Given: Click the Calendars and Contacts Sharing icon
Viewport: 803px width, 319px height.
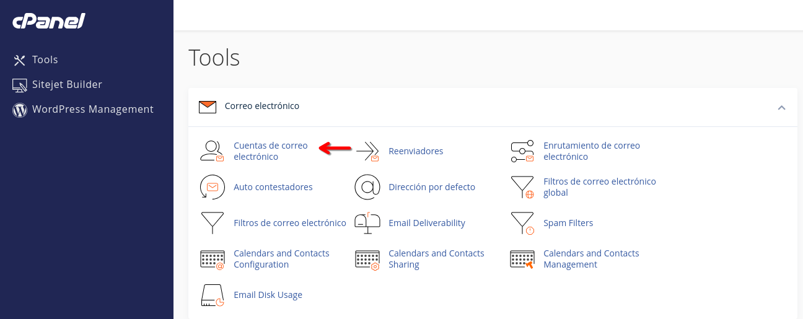Looking at the screenshot, I should tap(367, 259).
